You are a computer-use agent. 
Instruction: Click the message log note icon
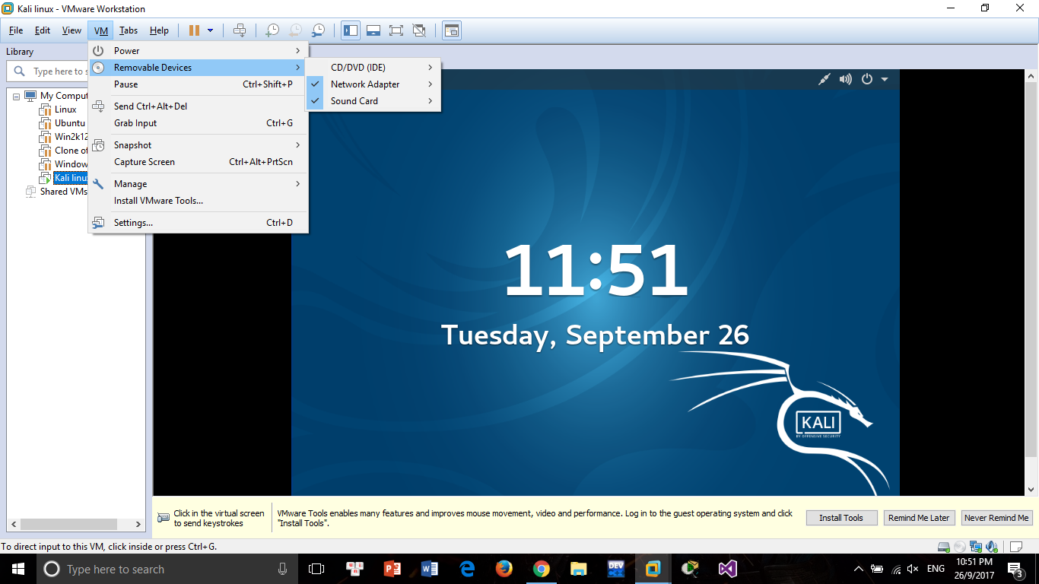(1016, 547)
